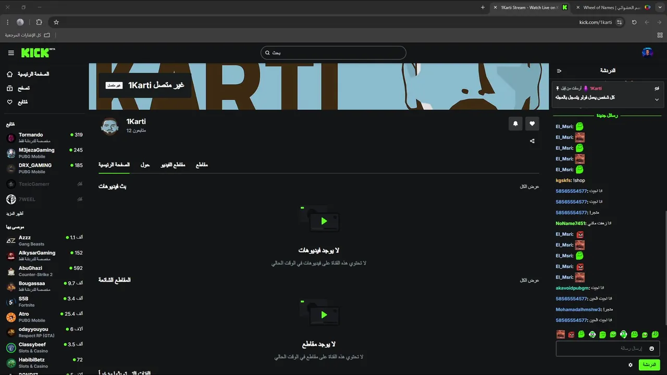Open offline 7WEEL channel

[x=44, y=199]
